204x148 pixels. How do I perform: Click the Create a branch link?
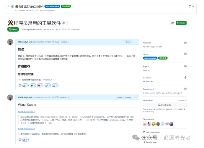[149, 93]
